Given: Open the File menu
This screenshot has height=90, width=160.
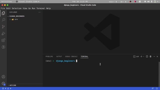Looking at the screenshot, I should [3, 8].
